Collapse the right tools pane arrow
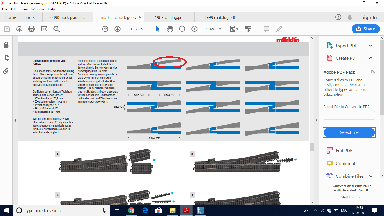384x216 pixels. point(317,120)
